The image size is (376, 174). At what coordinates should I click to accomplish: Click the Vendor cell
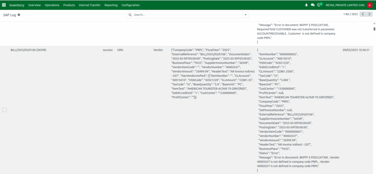158,50
